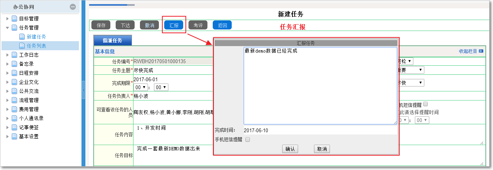
Task: Click the document icon beside 公共交流
Action: point(14,91)
